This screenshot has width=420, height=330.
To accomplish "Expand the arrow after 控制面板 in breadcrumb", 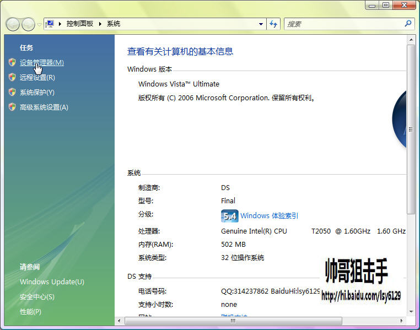I will (x=100, y=24).
